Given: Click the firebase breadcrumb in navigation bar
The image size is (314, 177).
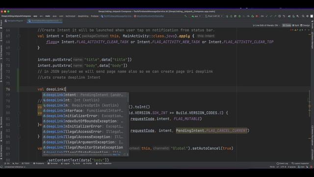Looking at the screenshot, I should [x=95, y=16].
